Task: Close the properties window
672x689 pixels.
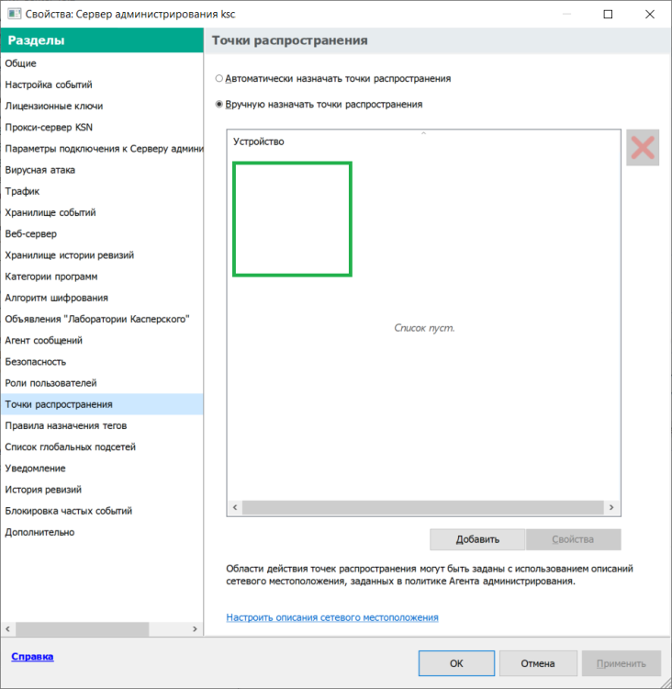Action: pos(650,14)
